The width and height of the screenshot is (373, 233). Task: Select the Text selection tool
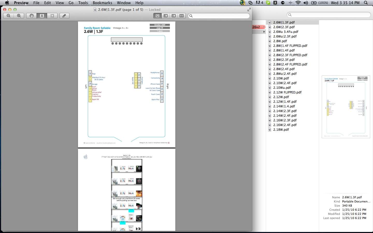click(42, 16)
